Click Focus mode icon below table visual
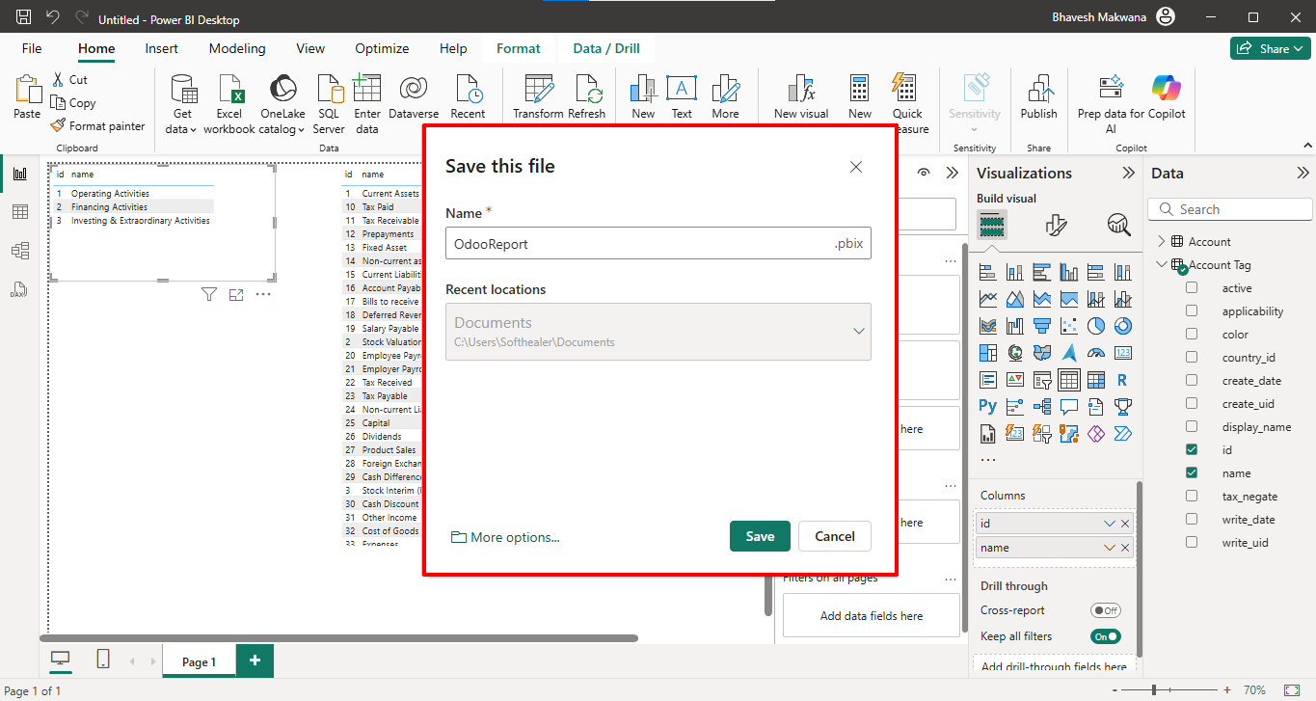This screenshot has height=701, width=1316. (x=236, y=294)
